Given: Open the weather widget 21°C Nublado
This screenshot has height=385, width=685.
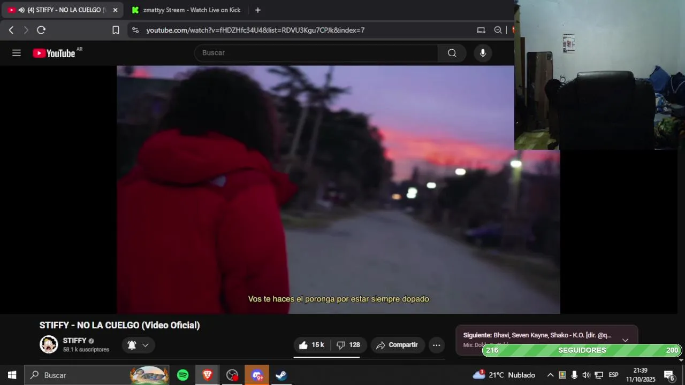Looking at the screenshot, I should [x=504, y=375].
